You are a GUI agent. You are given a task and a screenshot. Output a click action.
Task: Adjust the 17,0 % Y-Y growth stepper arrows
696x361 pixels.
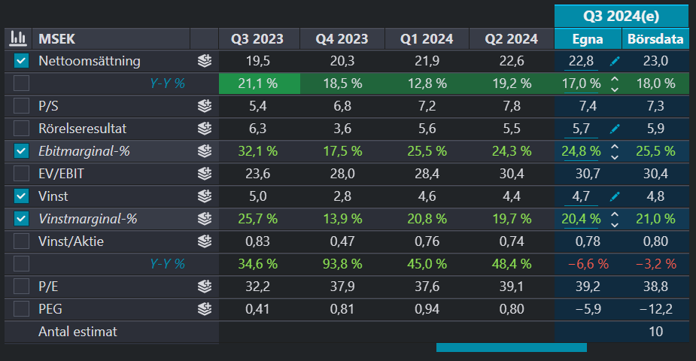(x=615, y=83)
